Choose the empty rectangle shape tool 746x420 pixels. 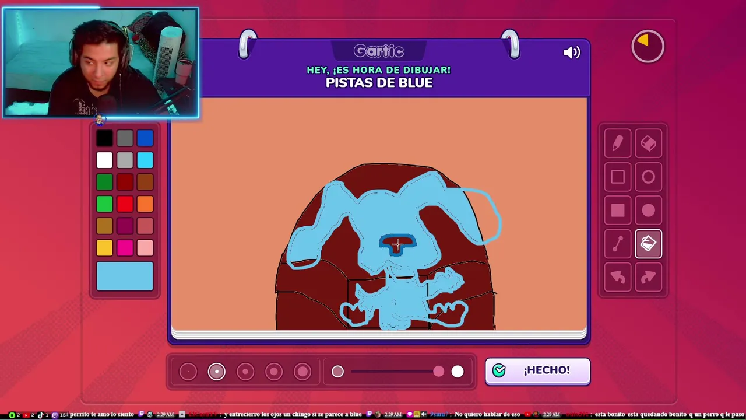pos(618,177)
